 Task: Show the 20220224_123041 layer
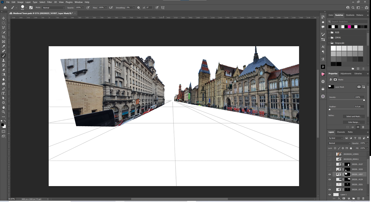click(x=330, y=154)
